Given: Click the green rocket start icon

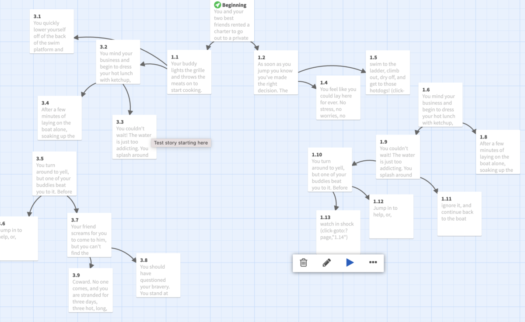Looking at the screenshot, I should [x=217, y=5].
